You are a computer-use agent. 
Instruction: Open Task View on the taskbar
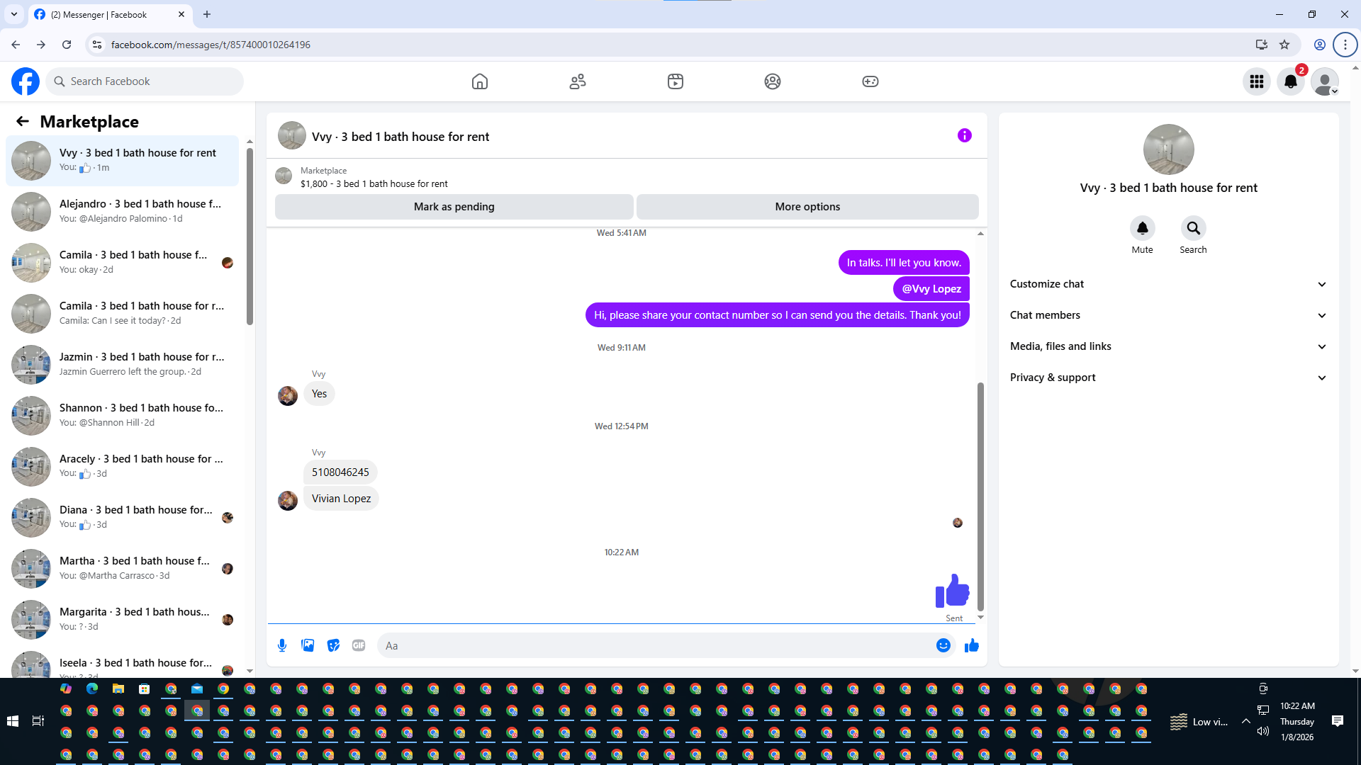click(38, 721)
